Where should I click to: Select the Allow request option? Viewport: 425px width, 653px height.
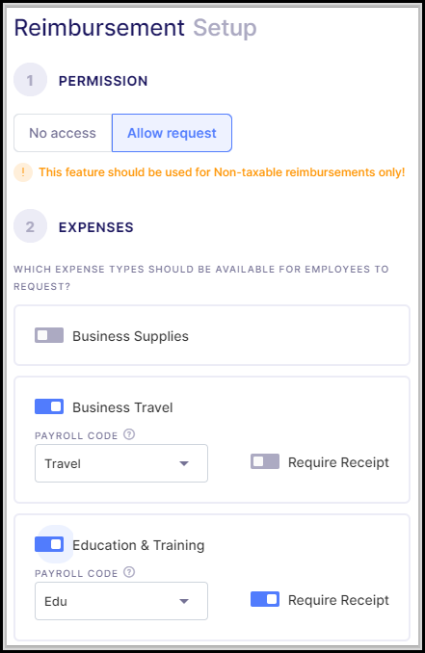pos(172,133)
